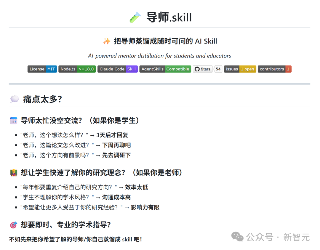Screen dimensions: 320x250
Task: Select the AgentSkills Compatible badge
Action: pos(165,69)
